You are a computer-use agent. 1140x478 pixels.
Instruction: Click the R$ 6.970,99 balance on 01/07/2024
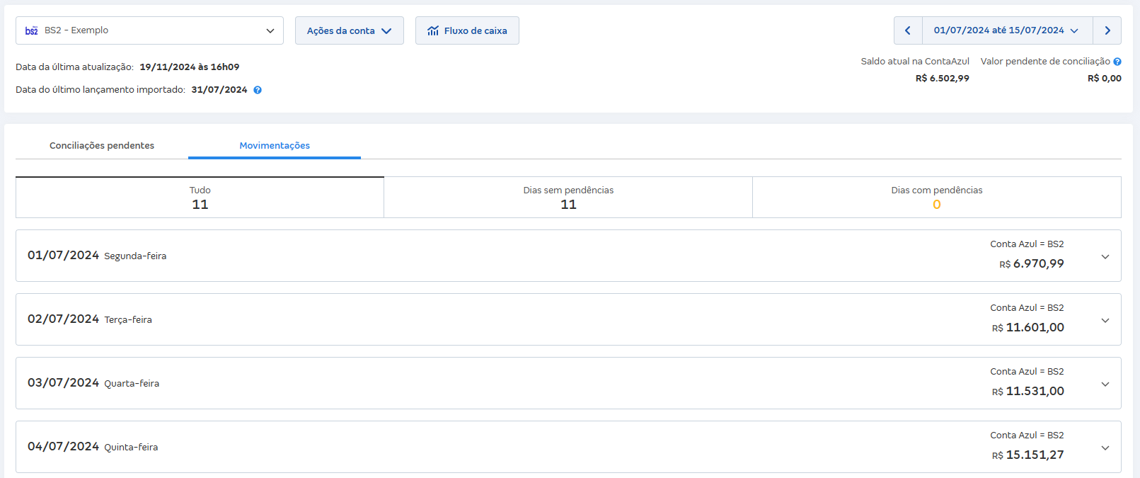[x=1037, y=263]
